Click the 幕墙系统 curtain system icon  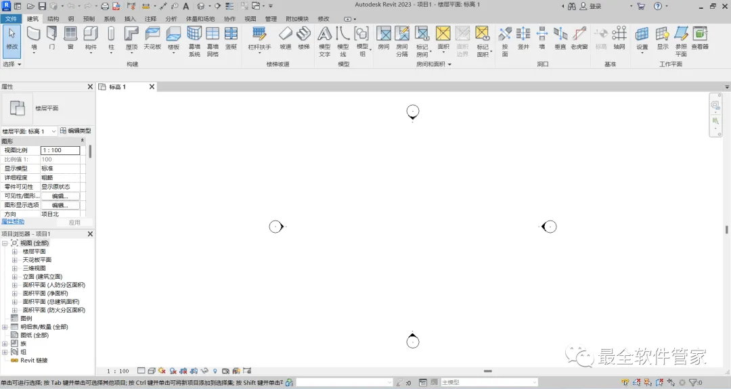click(x=194, y=34)
